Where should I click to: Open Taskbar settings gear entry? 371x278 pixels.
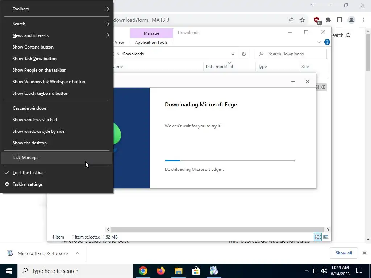(x=57, y=184)
